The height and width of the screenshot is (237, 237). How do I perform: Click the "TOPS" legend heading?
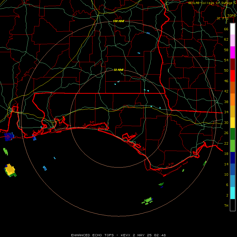click(231, 16)
